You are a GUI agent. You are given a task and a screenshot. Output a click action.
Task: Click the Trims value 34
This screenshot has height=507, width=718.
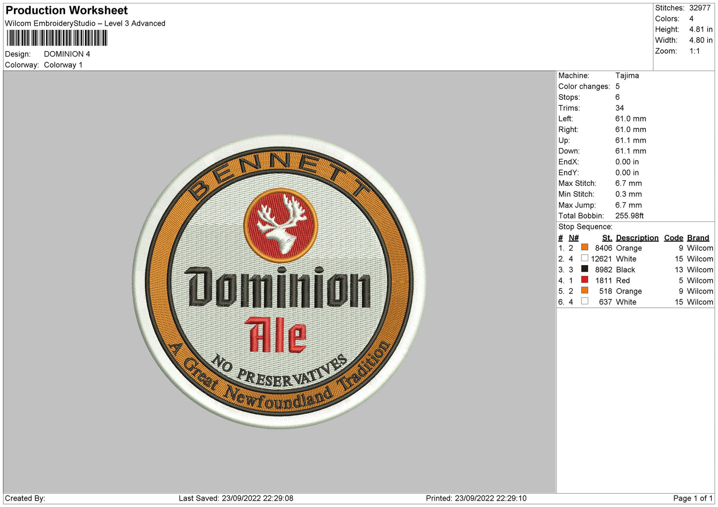tap(620, 108)
